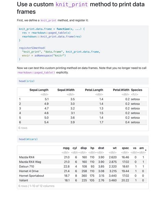
Task: Click the registerS3method code line
Action: 32,48
